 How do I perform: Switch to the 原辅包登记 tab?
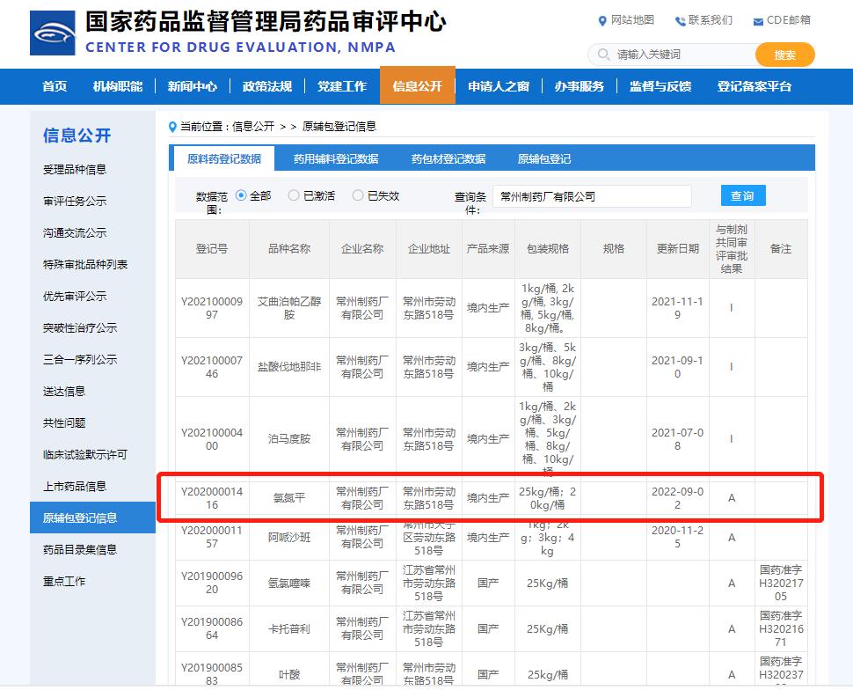544,159
